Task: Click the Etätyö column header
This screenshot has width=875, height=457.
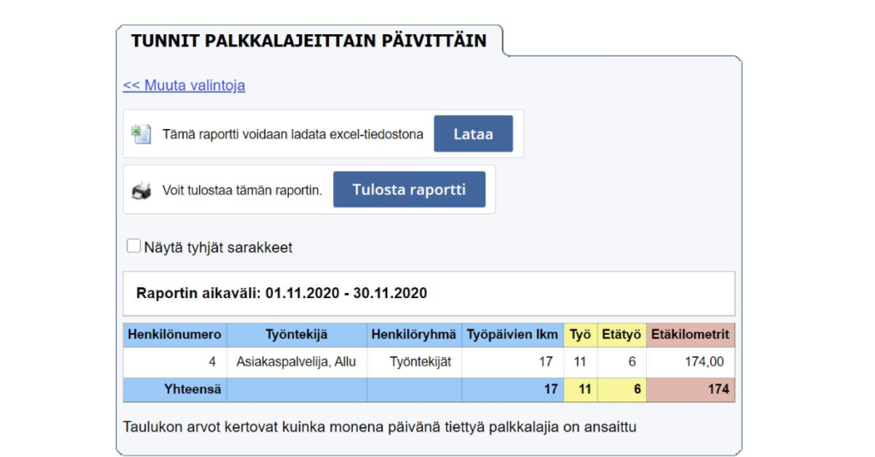Action: pos(622,335)
